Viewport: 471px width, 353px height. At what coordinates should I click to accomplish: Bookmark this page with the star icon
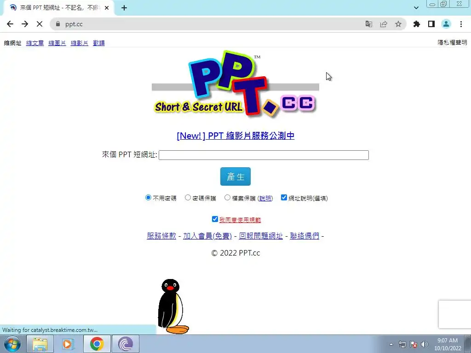point(398,24)
